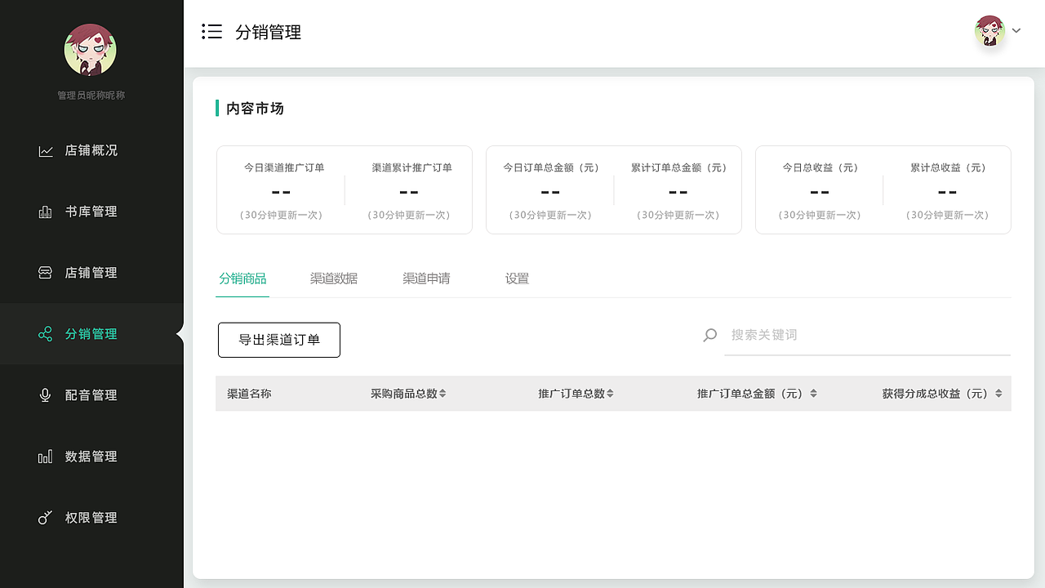Switch to the 分销商品 tab
Screen dimensions: 1045x588
pos(242,278)
